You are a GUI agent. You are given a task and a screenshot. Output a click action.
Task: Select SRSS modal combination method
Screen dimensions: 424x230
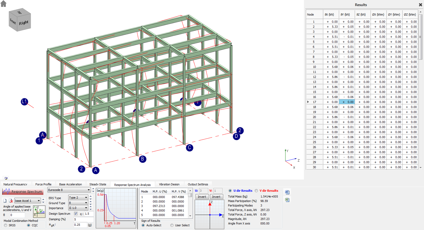6,225
